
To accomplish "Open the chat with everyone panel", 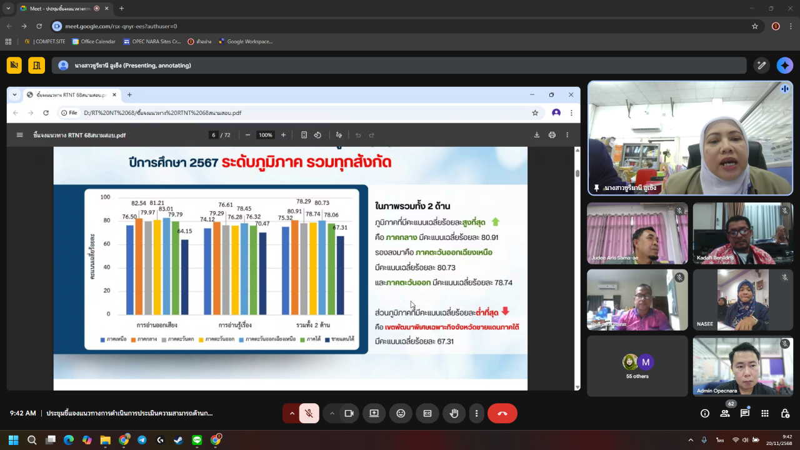I will 745,413.
